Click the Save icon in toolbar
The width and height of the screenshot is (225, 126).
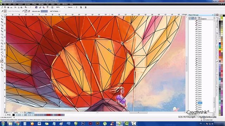(8, 7)
